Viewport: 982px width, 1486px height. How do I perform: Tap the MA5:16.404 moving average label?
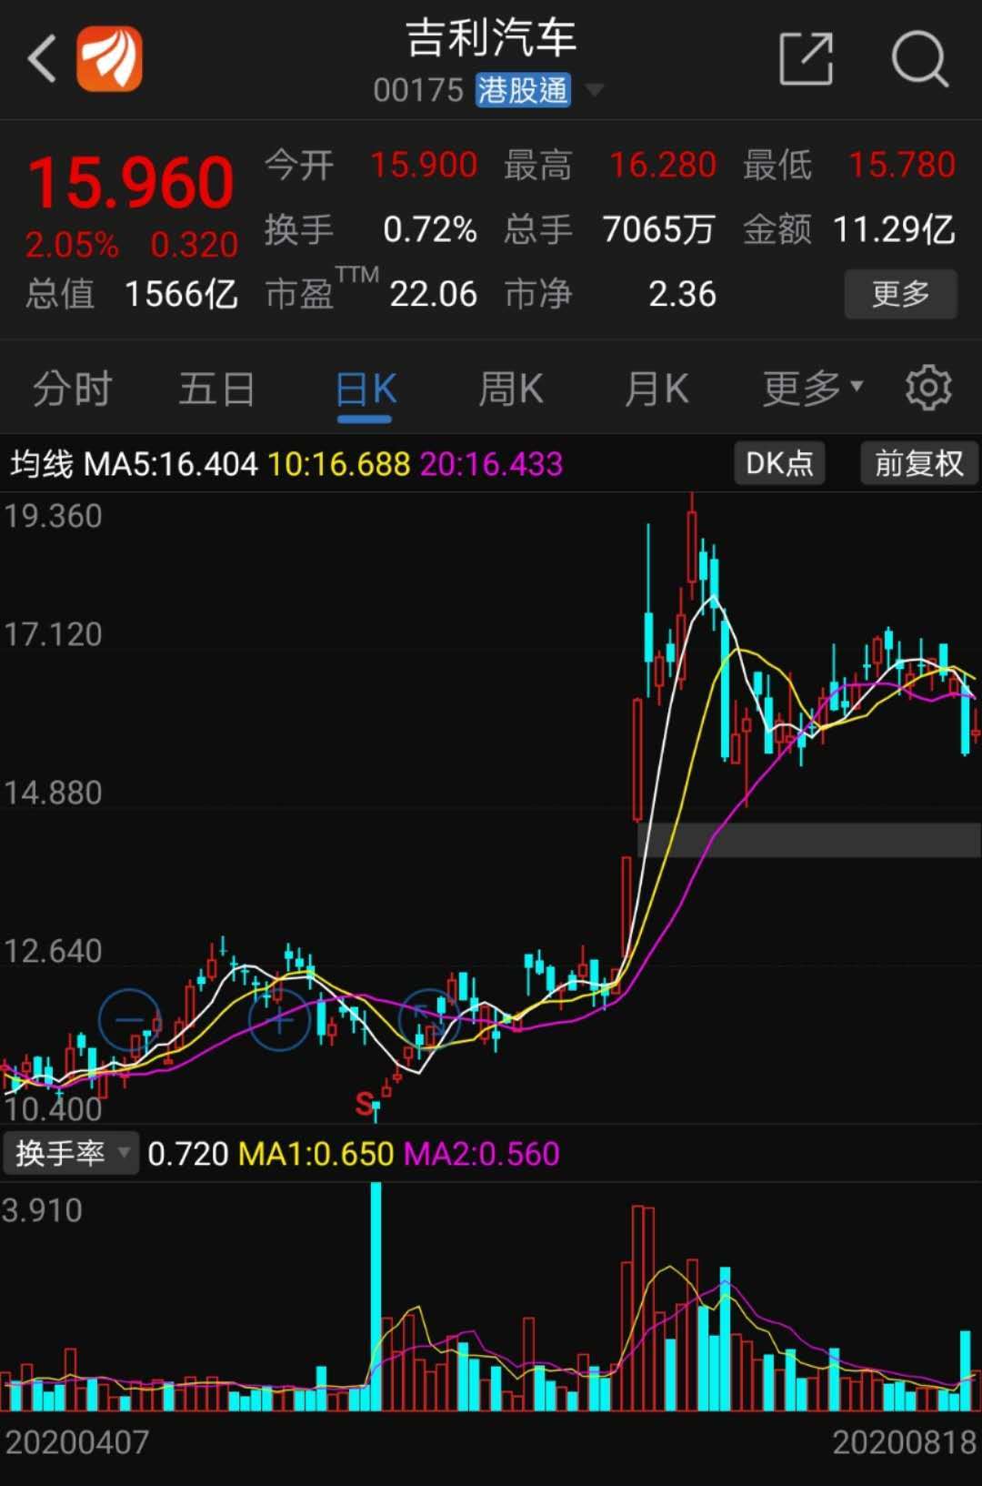point(171,464)
